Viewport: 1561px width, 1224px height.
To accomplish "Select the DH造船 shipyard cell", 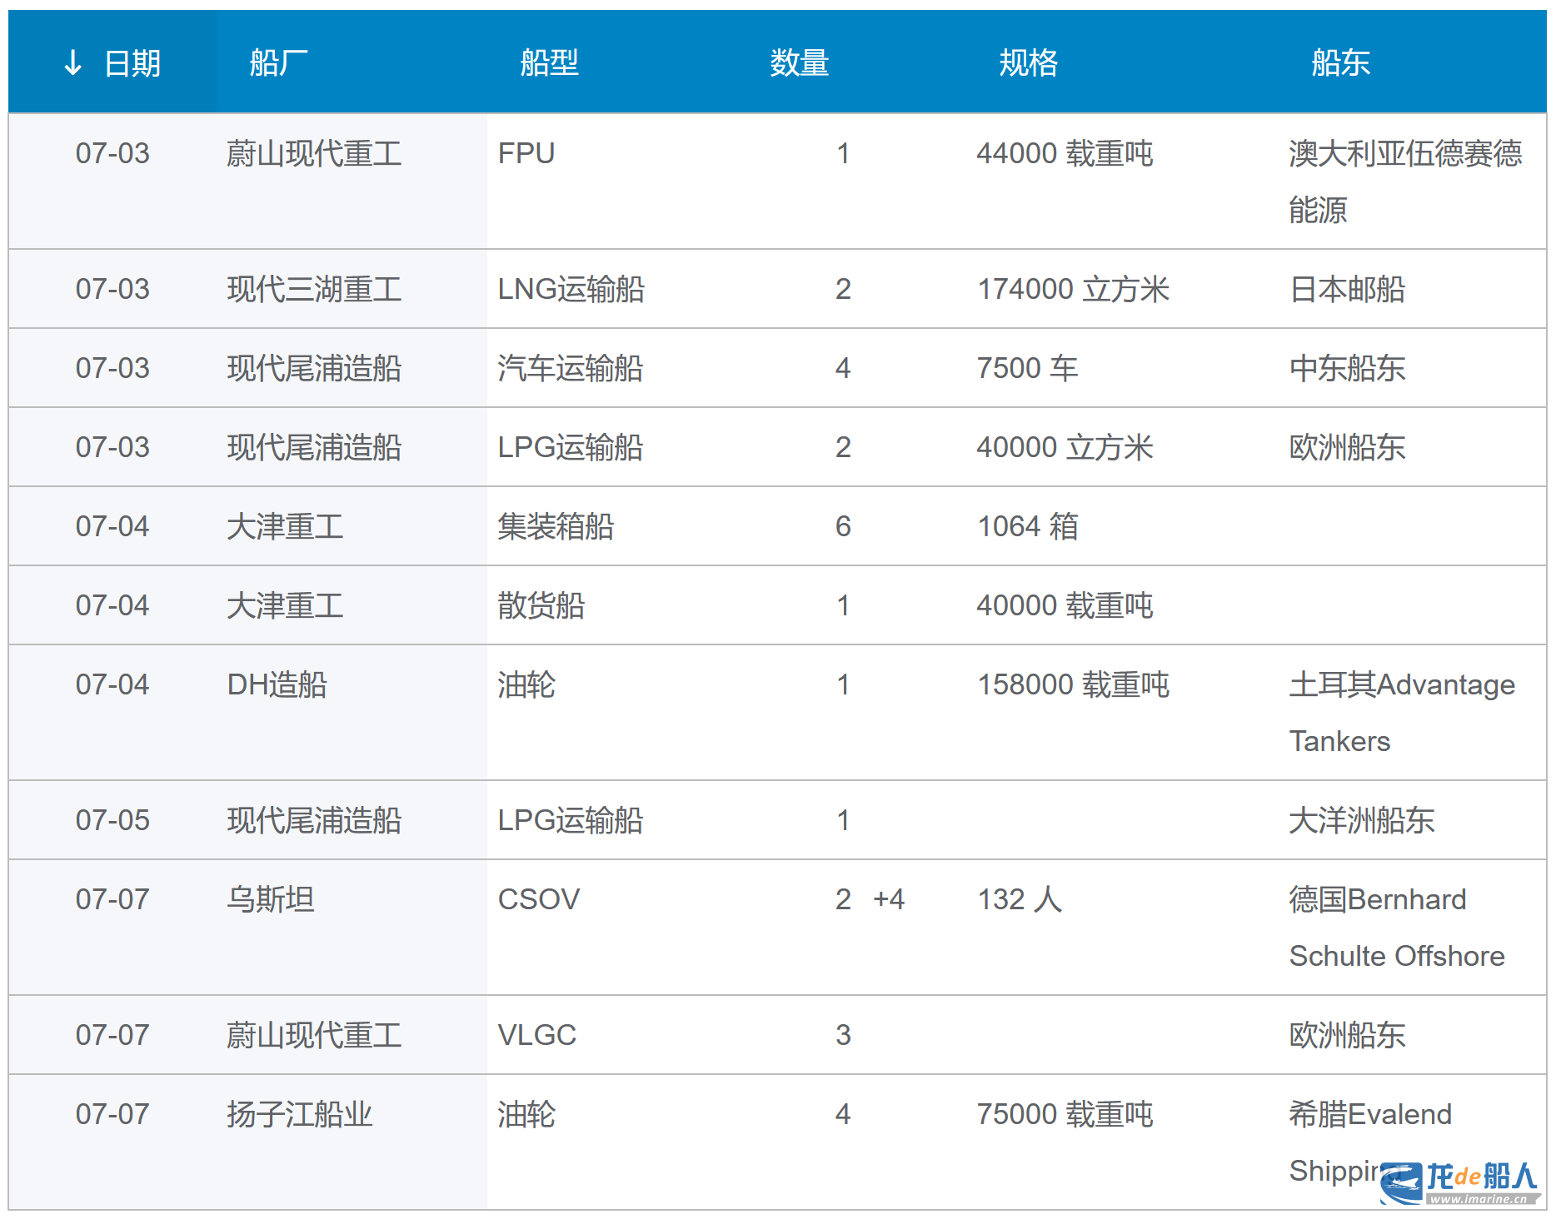I will tap(277, 685).
